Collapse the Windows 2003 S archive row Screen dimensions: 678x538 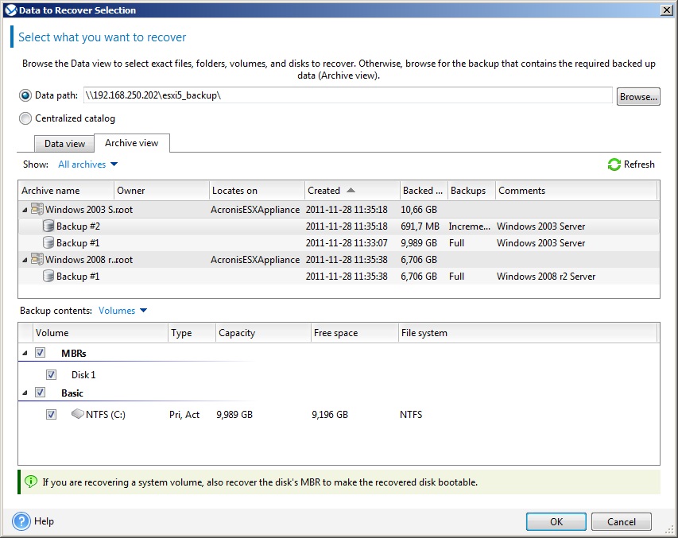[25, 210]
